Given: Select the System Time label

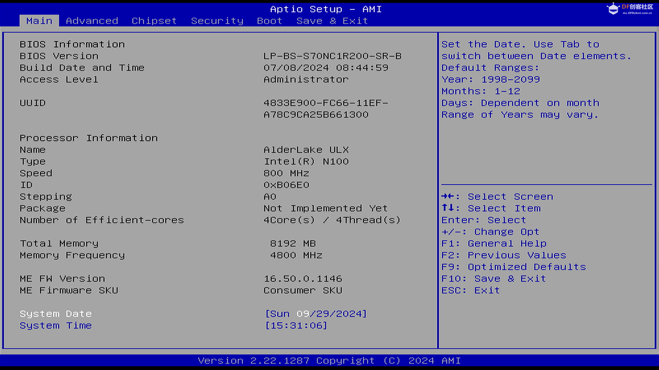Looking at the screenshot, I should click(x=56, y=325).
